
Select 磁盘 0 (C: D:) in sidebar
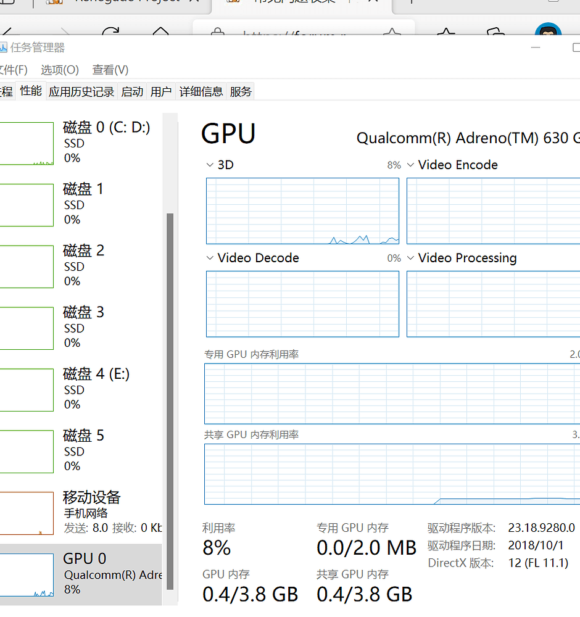pos(81,143)
